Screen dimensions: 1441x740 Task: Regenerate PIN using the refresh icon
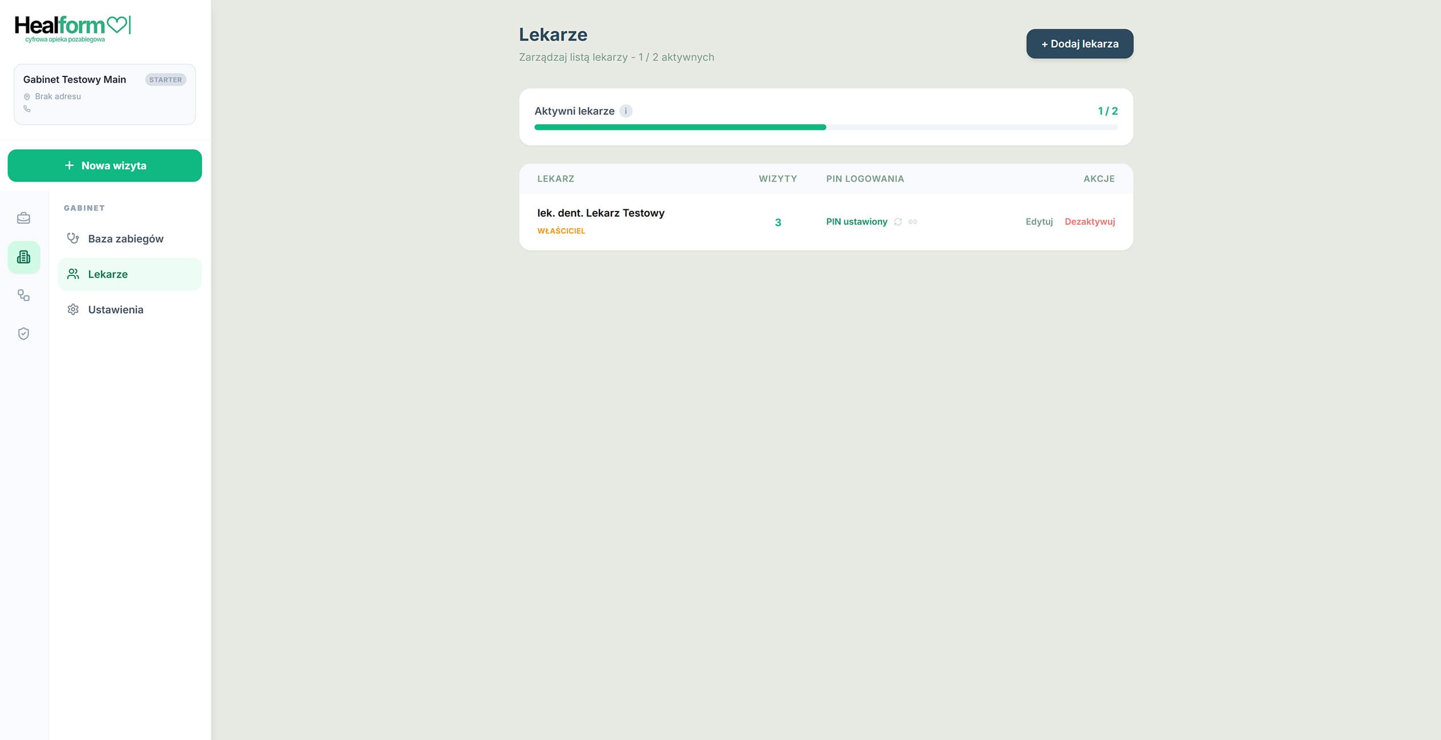[x=898, y=222]
